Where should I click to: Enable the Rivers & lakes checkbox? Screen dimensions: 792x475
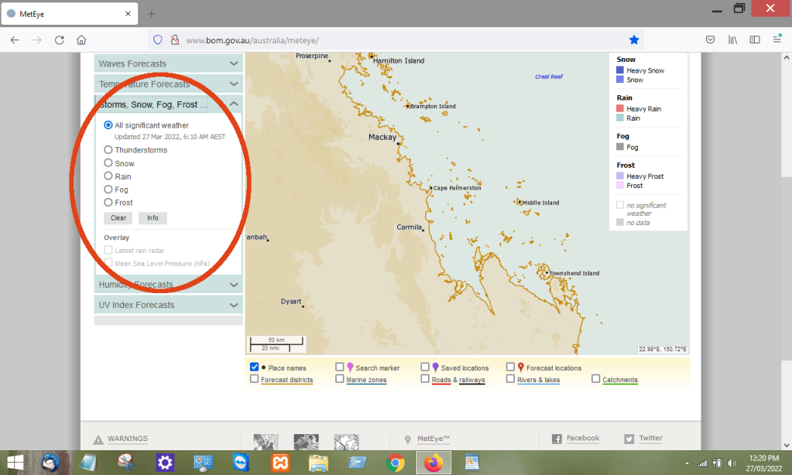point(511,379)
